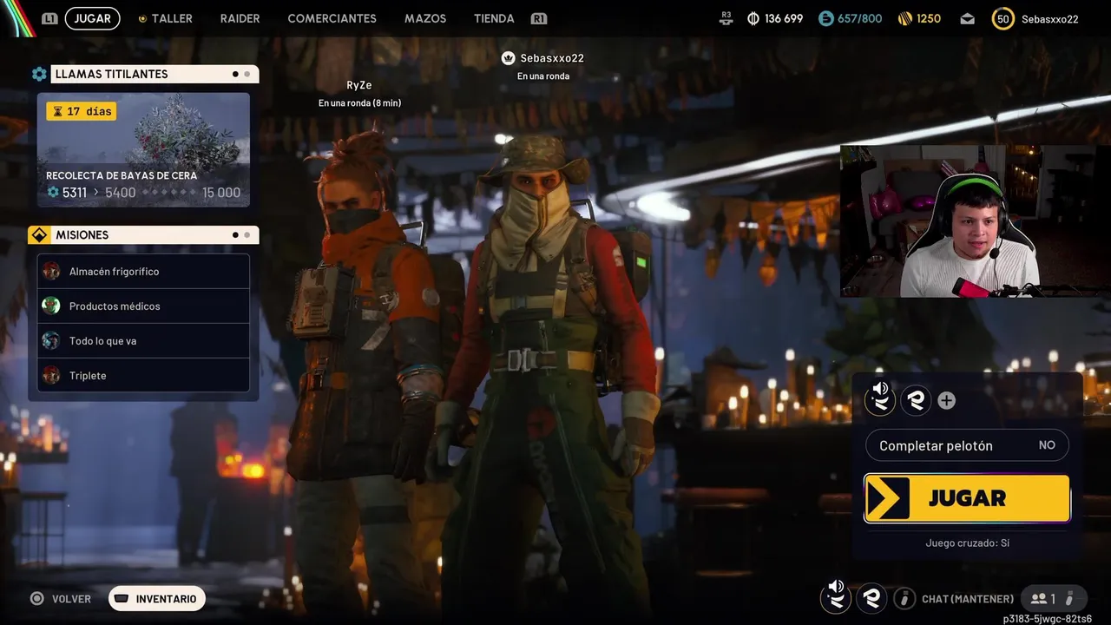Open the TIENDA tab
Viewport: 1111px width, 625px height.
pos(494,18)
